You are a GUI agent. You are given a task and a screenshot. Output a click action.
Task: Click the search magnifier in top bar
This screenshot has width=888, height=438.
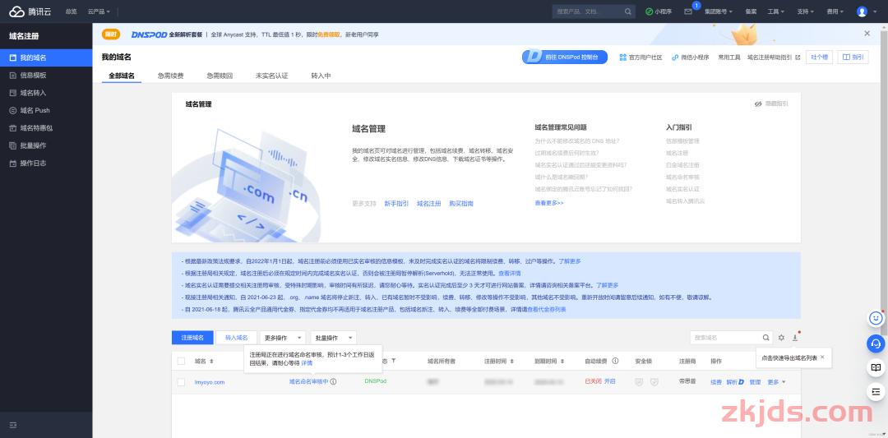coord(627,12)
